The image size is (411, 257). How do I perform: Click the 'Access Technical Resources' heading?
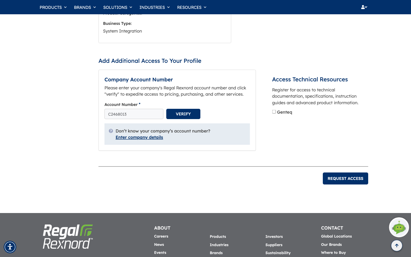pos(310,79)
